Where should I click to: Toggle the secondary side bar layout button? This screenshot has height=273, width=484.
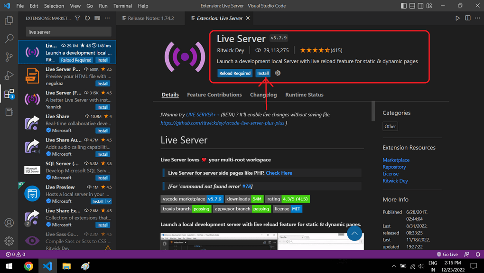421,6
